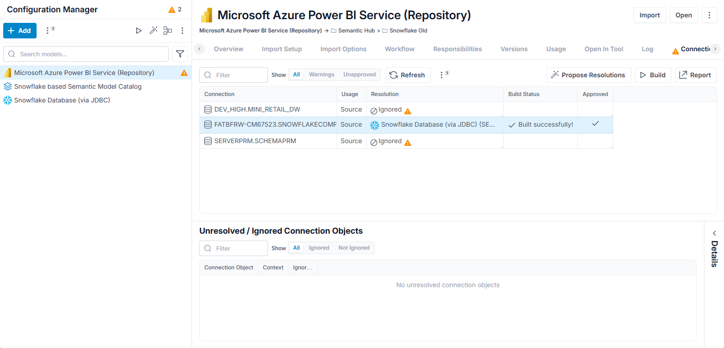This screenshot has width=724, height=348.
Task: Click the Semantic Hub breadcrumb folder
Action: tap(352, 31)
